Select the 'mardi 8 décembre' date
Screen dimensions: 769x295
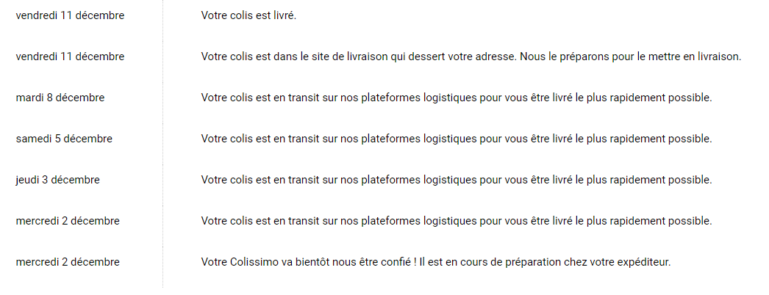pos(60,98)
